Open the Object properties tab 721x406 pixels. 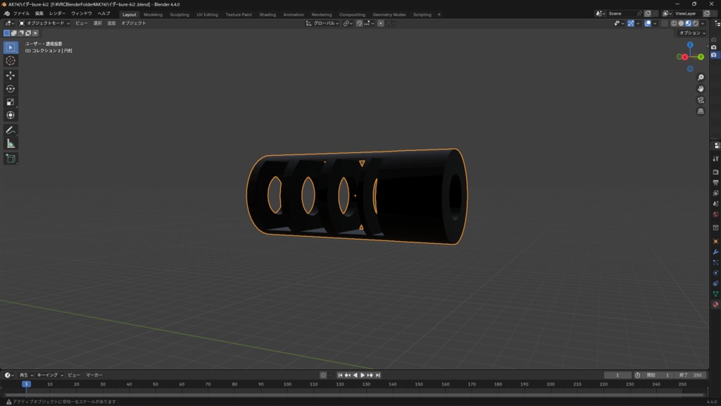pyautogui.click(x=715, y=241)
